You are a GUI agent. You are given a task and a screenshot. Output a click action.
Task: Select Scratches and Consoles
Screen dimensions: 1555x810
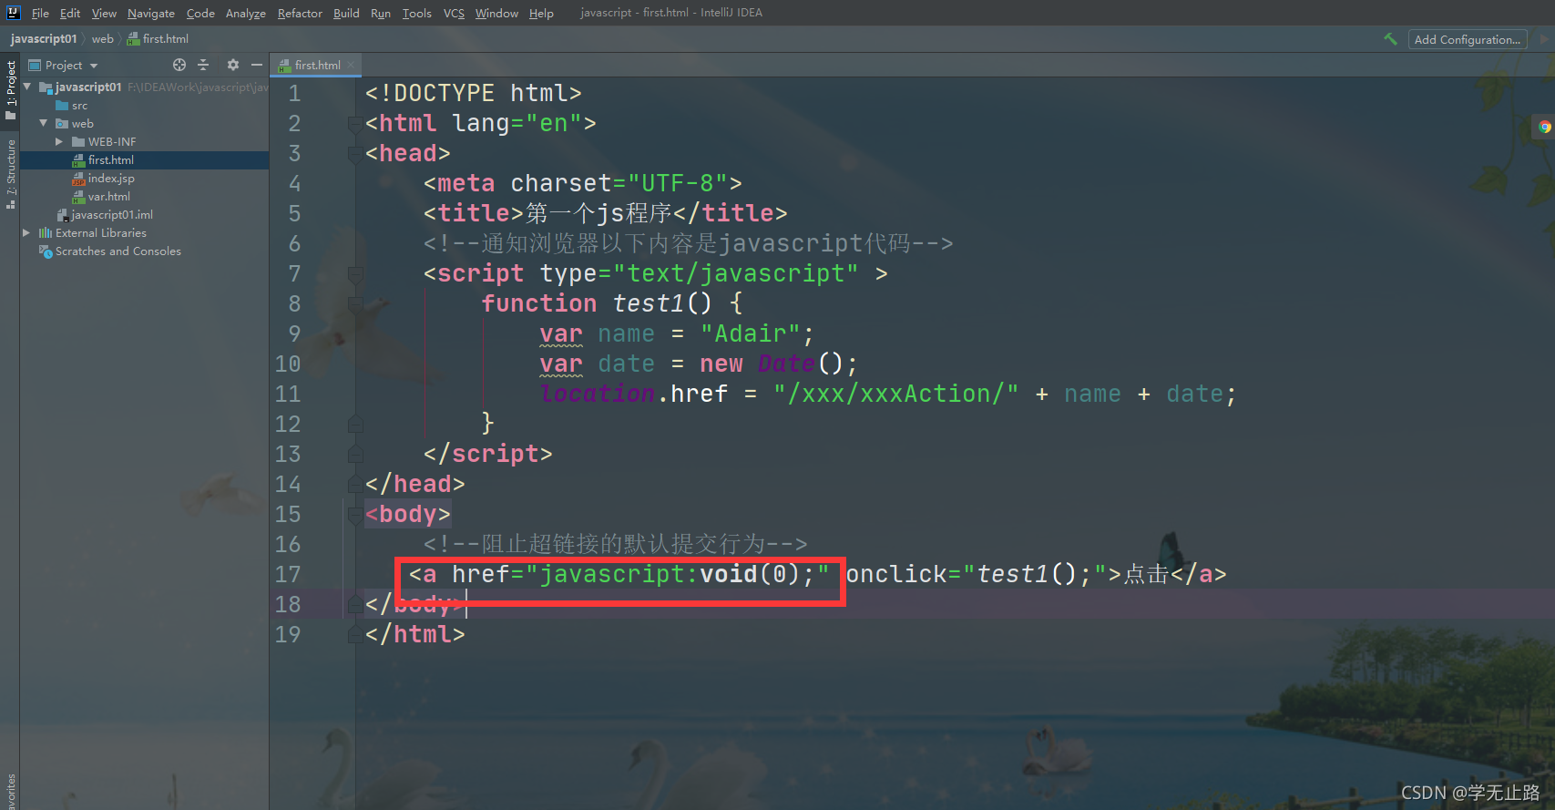110,251
